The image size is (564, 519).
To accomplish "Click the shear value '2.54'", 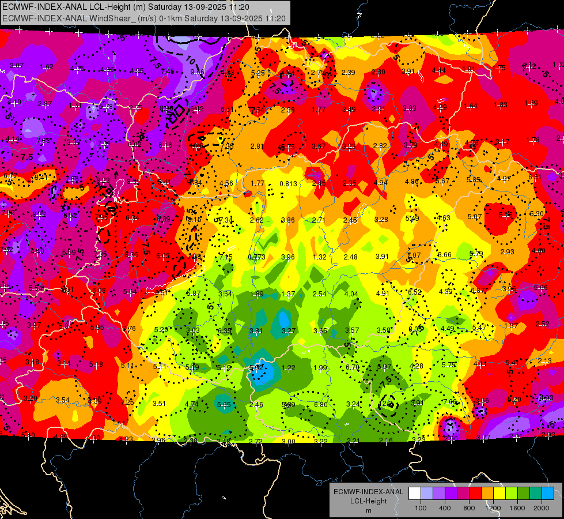I will tap(319, 294).
